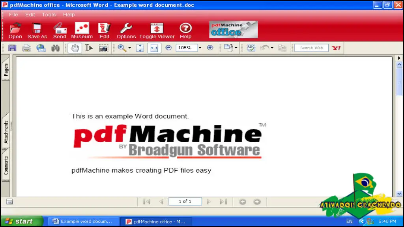The height and width of the screenshot is (227, 404).
Task: Switch to the Pages side tab
Action: pos(6,69)
